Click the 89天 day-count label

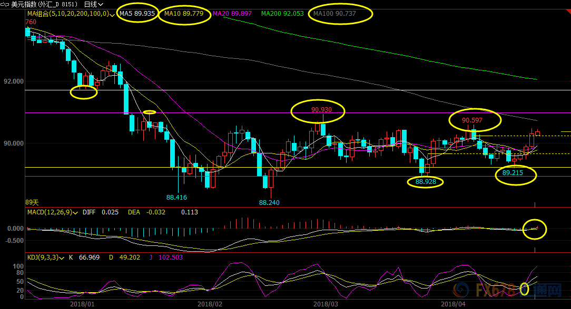(32, 202)
